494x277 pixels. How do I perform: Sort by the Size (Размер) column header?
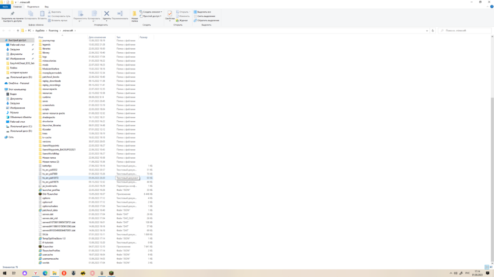[x=143, y=37]
